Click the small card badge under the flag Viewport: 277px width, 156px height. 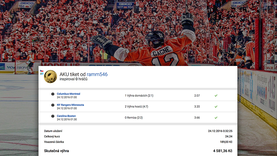[42, 74]
